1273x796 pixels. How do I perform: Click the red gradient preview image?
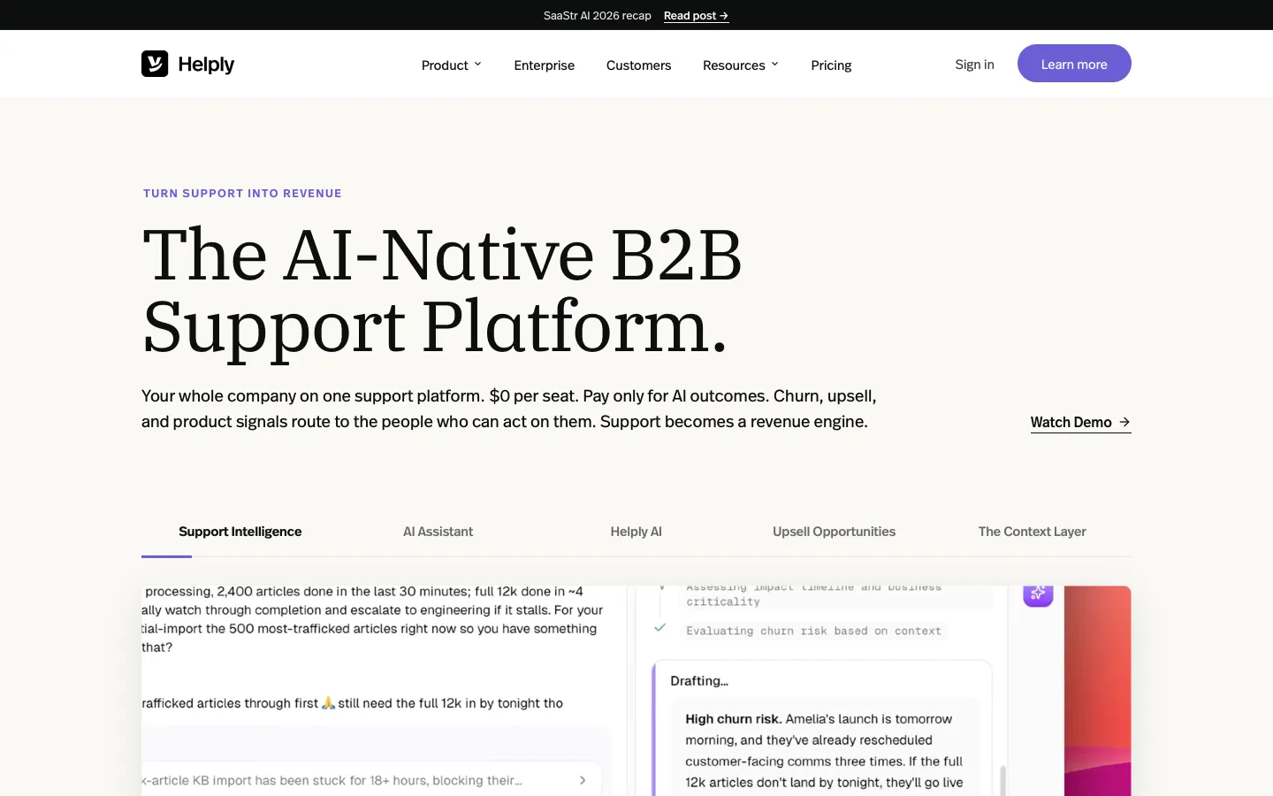coord(1098,691)
